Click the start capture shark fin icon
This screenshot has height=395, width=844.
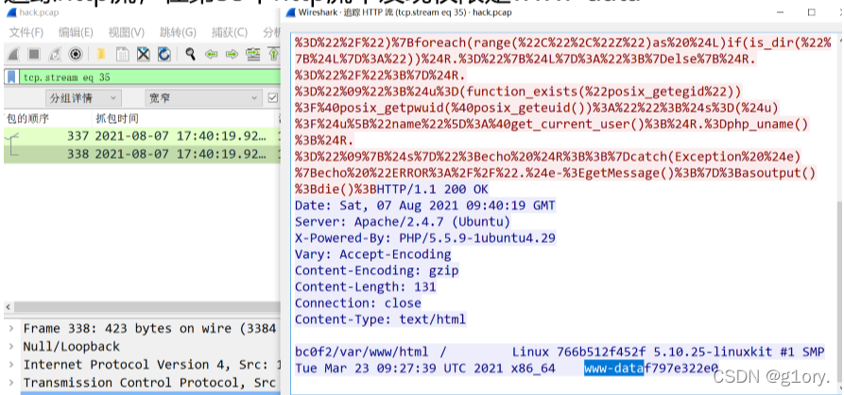tap(13, 54)
